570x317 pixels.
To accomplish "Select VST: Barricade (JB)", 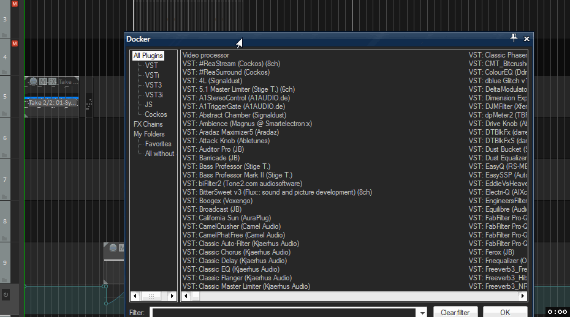I will pos(211,158).
